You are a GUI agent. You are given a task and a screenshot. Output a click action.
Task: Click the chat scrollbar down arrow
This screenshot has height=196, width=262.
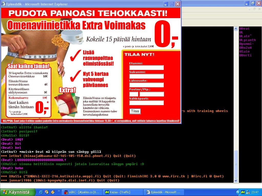236,180
